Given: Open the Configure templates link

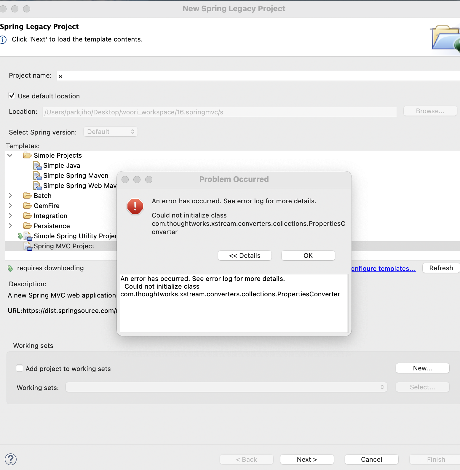Looking at the screenshot, I should pyautogui.click(x=383, y=268).
